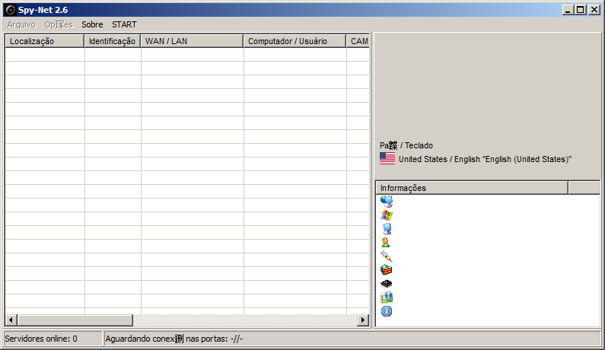Click the Informações panel header
This screenshot has width=605, height=350.
click(472, 188)
